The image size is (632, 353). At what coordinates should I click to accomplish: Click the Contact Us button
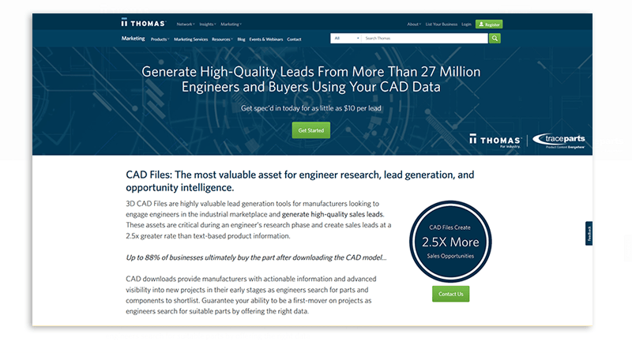tap(450, 294)
